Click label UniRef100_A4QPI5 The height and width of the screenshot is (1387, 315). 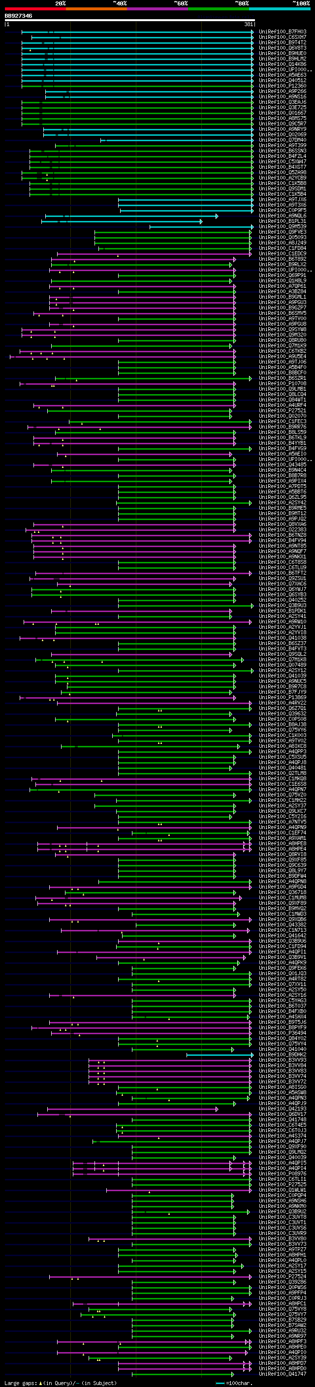[x=283, y=1163]
